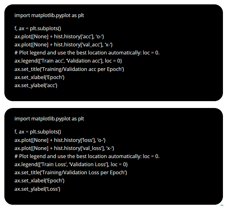227x206 pixels.
Task: Click ax.set_xlabel('Epoch') in the first block
Action: (39, 77)
